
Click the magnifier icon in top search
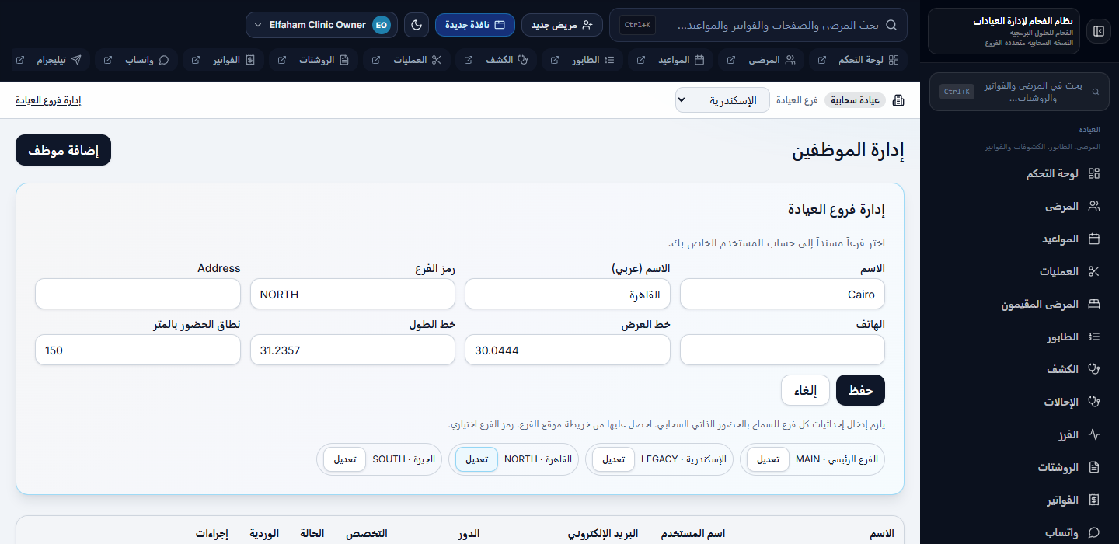tap(891, 25)
